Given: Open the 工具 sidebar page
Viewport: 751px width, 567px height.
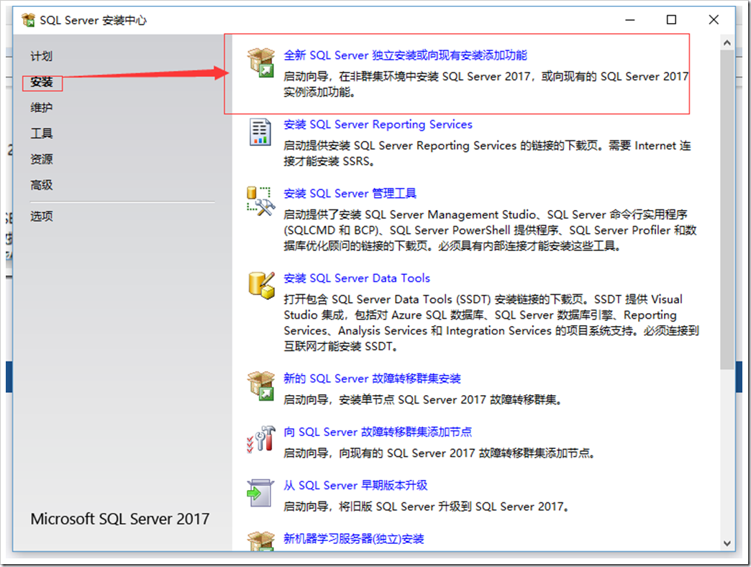Looking at the screenshot, I should click(41, 133).
